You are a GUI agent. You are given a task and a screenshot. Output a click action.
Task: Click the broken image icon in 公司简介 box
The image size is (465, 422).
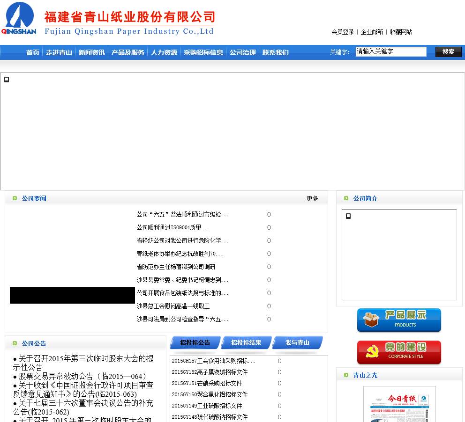[348, 216]
